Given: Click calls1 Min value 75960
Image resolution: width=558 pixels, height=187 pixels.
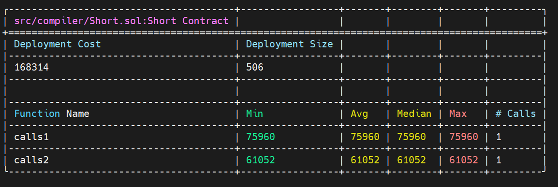Looking at the screenshot, I should pyautogui.click(x=261, y=137).
